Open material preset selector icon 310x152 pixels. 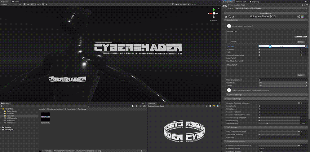click(x=305, y=5)
